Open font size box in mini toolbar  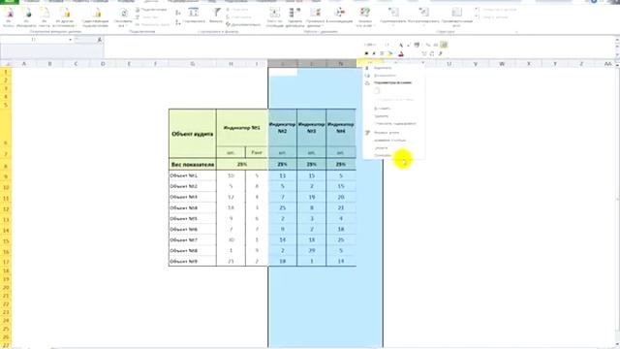(x=387, y=45)
